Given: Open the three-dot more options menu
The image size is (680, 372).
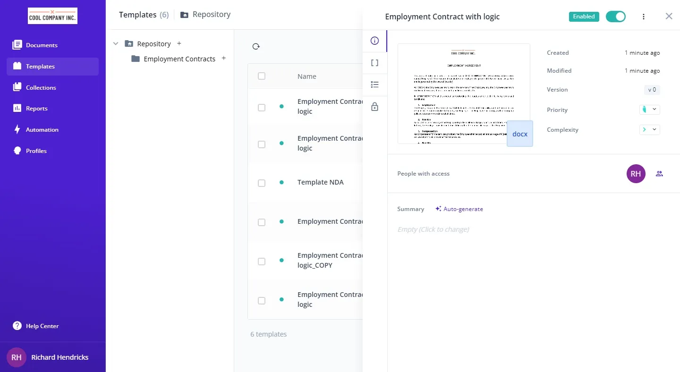Looking at the screenshot, I should pyautogui.click(x=643, y=17).
